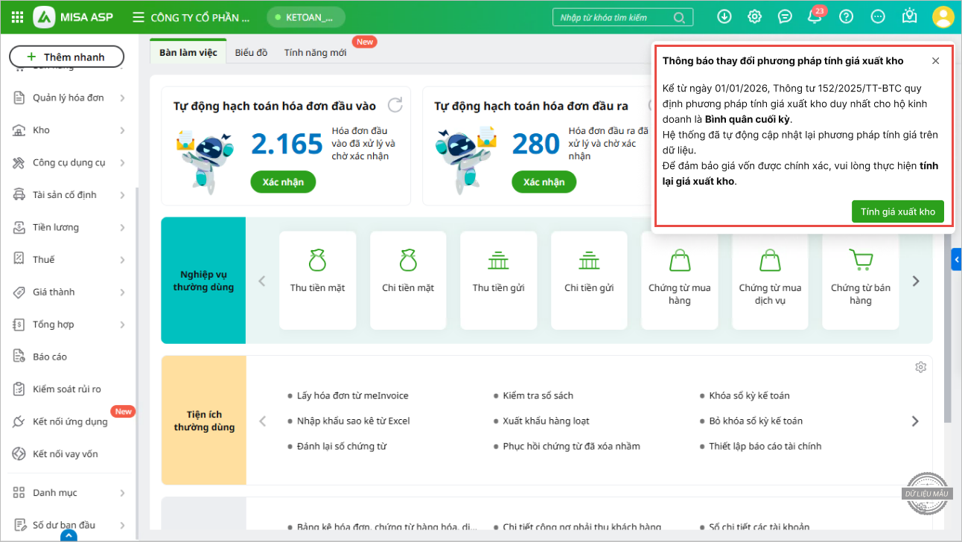Expand the right-side blue panel handle
The width and height of the screenshot is (962, 542).
tap(957, 259)
